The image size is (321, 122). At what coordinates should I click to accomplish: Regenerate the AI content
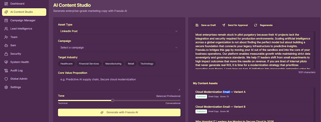[264, 25]
